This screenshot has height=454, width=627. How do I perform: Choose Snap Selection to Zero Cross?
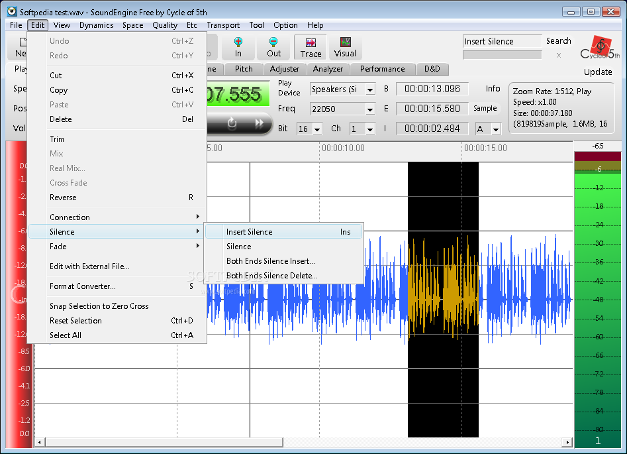(118, 306)
